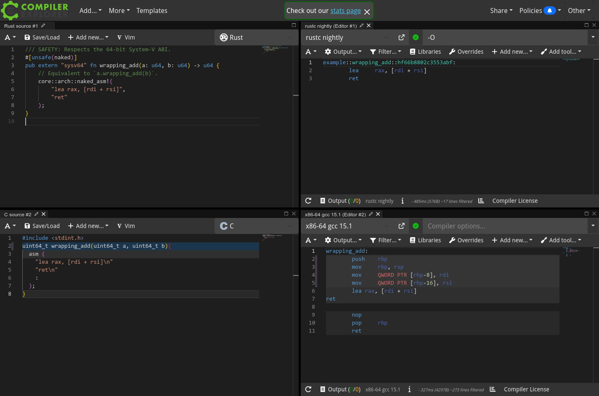Open Filter... options in the rustc pane
Image resolution: width=599 pixels, height=396 pixels.
pos(386,52)
